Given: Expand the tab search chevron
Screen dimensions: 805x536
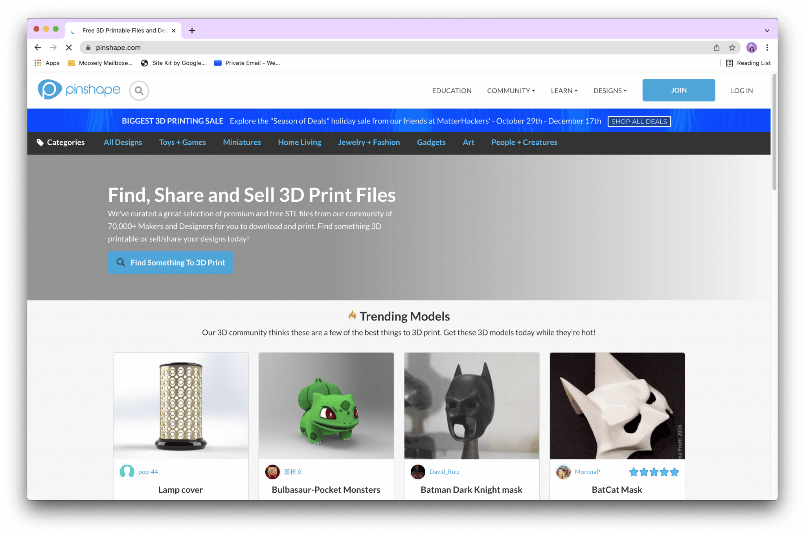Looking at the screenshot, I should point(767,30).
